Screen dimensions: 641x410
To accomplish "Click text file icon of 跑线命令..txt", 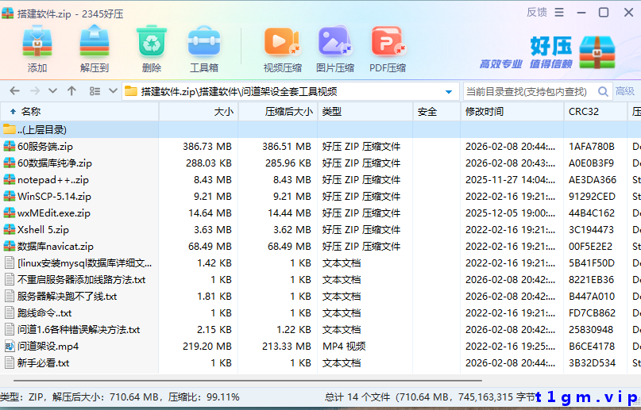I will 9,313.
